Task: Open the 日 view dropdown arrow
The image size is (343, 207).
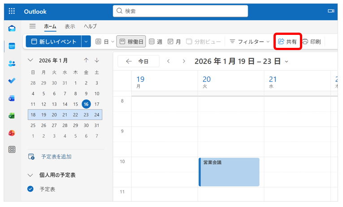Action: coord(113,42)
